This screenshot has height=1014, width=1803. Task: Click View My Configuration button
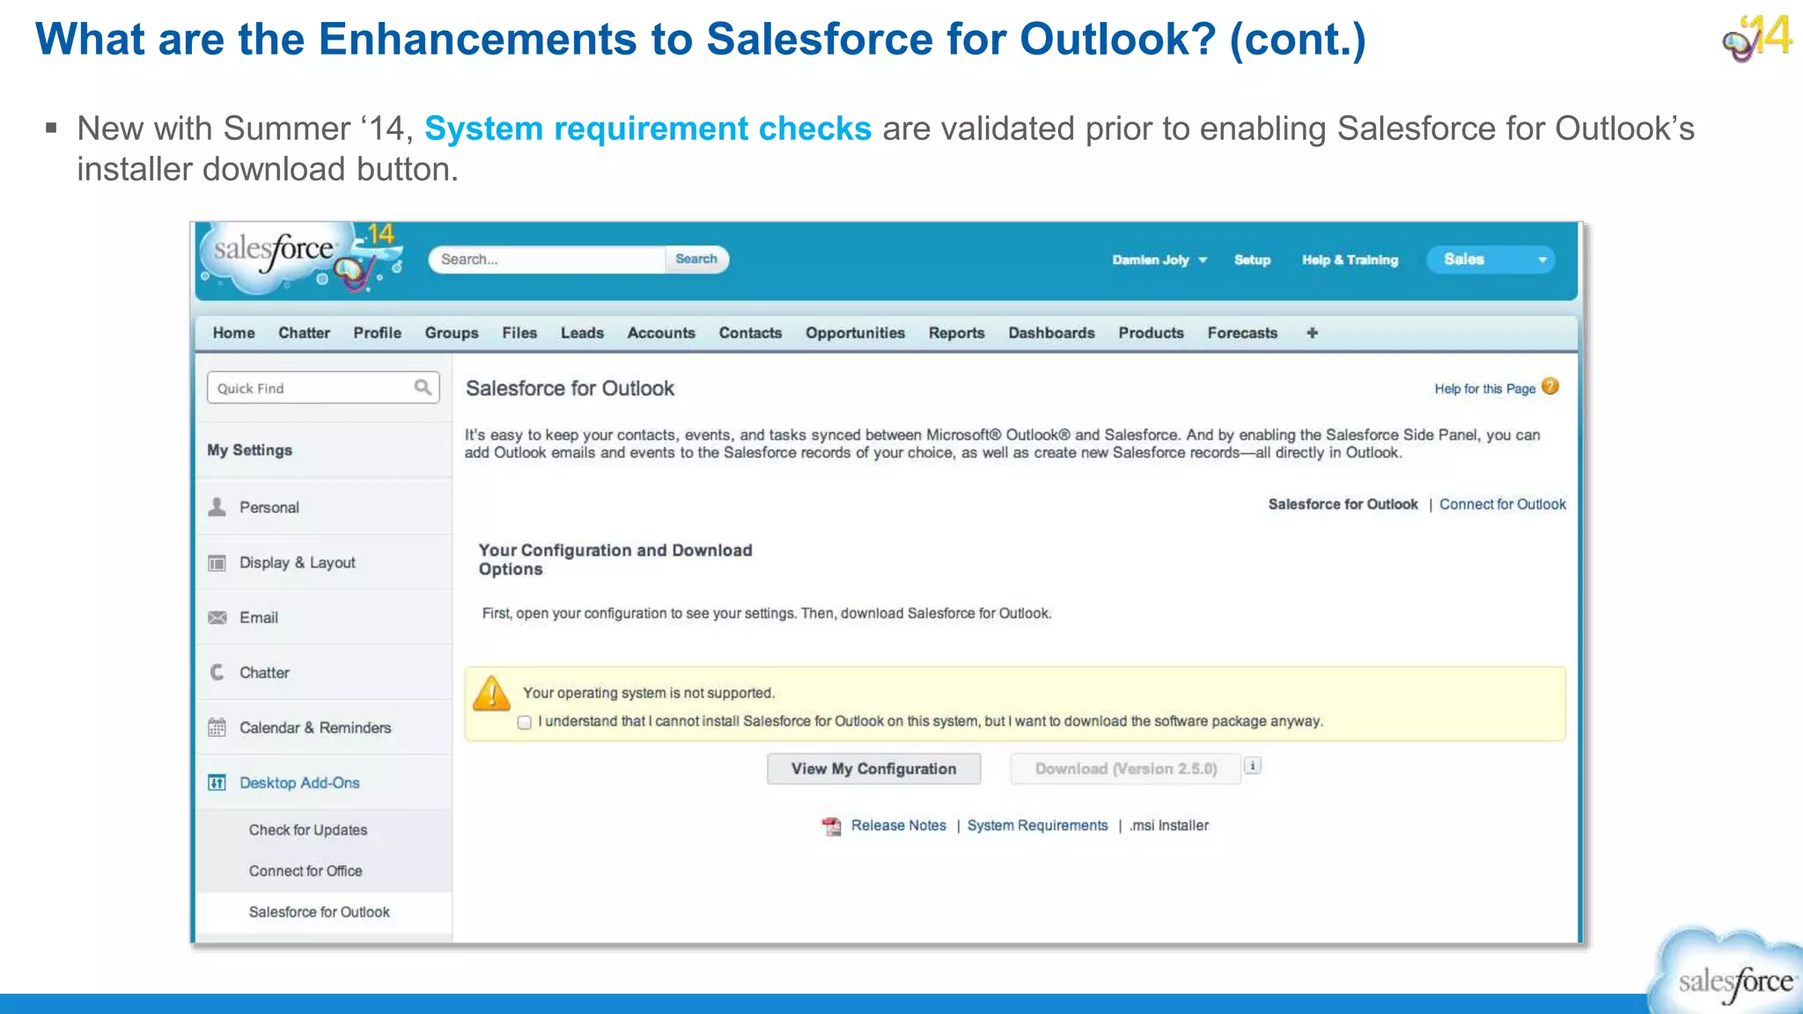tap(873, 768)
